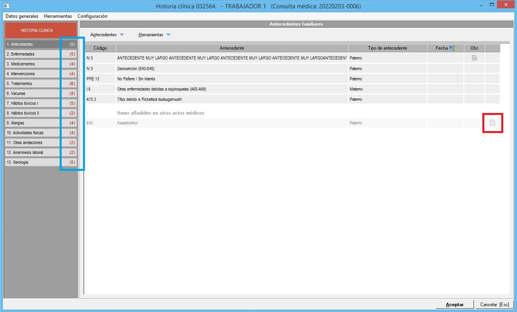This screenshot has height=312, width=517.
Task: Sort by the Fecha A-Z sort icon
Action: pyautogui.click(x=452, y=48)
